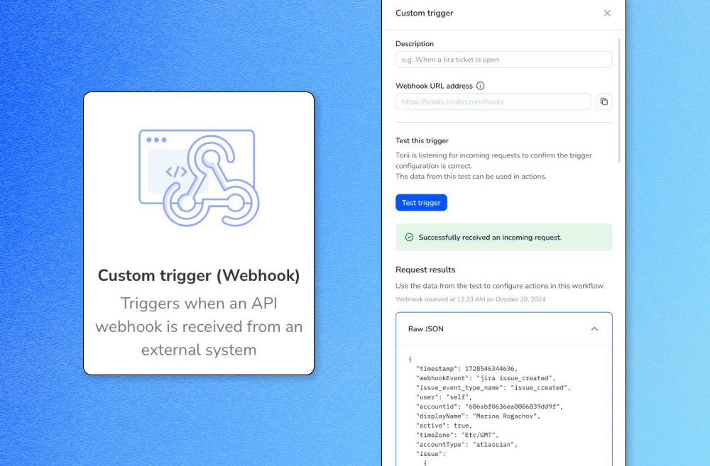
Task: Click the 'Request results' heading
Action: (425, 270)
